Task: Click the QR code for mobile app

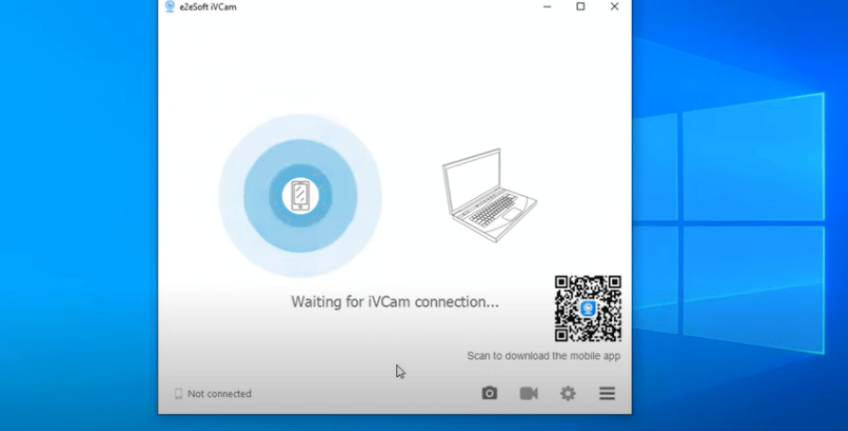Action: point(587,309)
